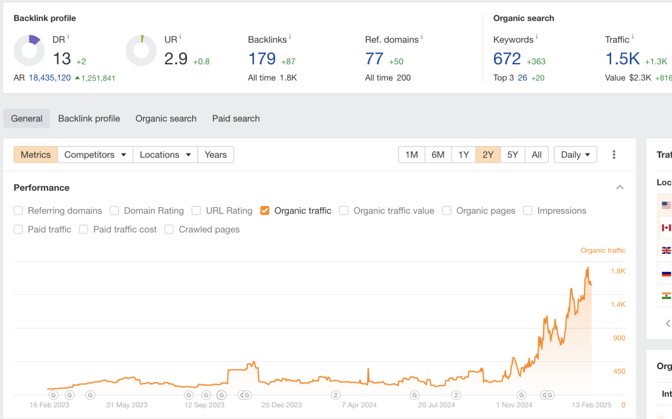The width and height of the screenshot is (672, 419).
Task: Click the info icon next to Backlinks
Action: click(290, 37)
